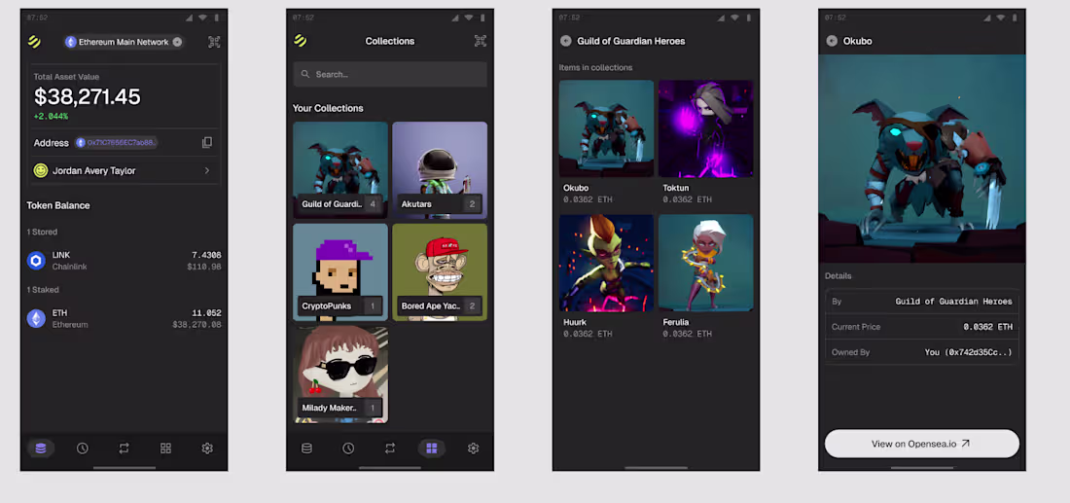This screenshot has width=1070, height=503.
Task: Click Your Collections heading
Action: tap(328, 109)
